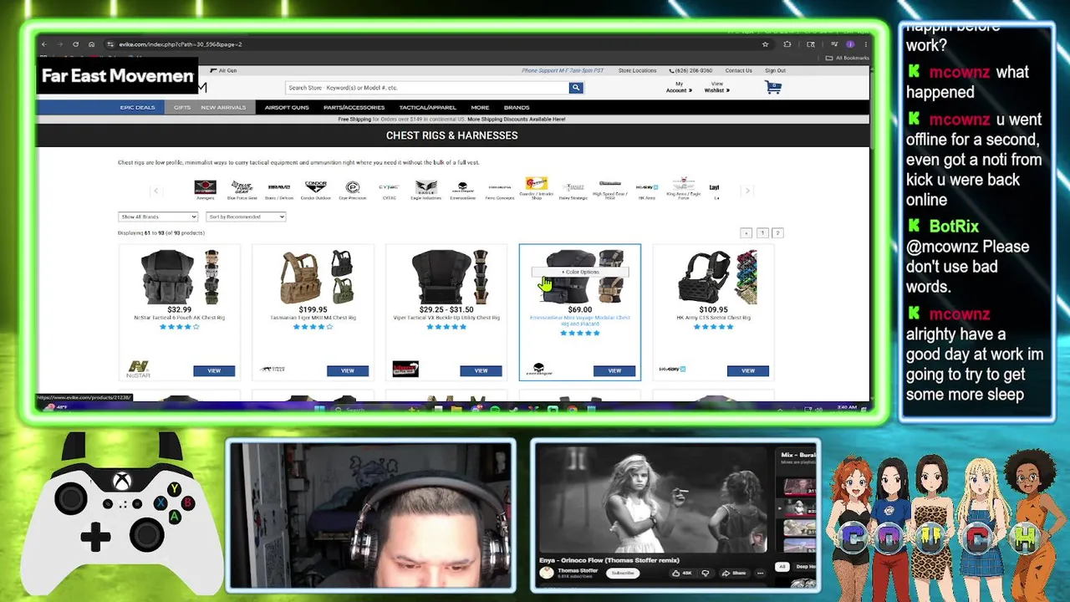Click VIEW on Tasmanian Tiger MKII M4 Chest Rig

coord(348,370)
